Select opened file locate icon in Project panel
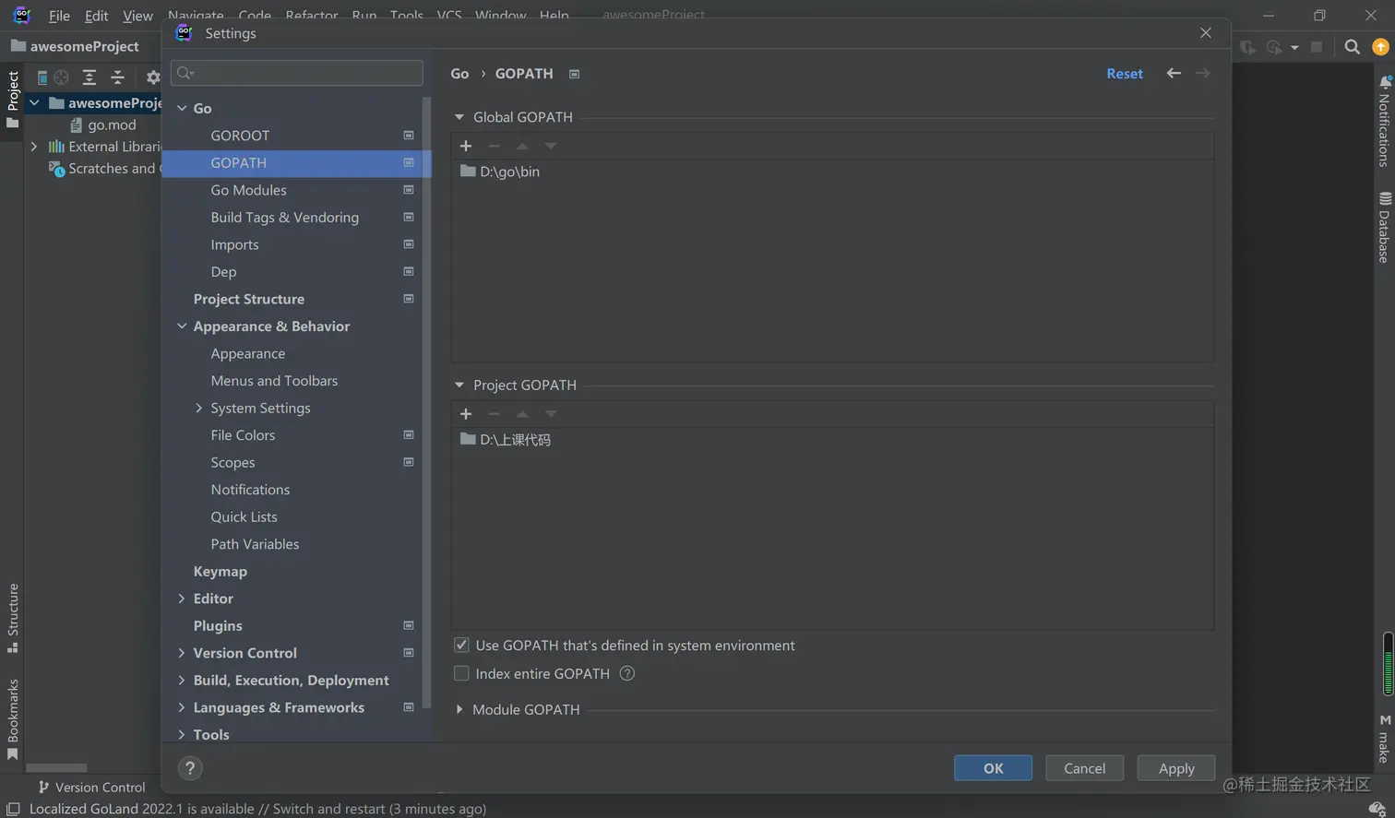 click(61, 77)
